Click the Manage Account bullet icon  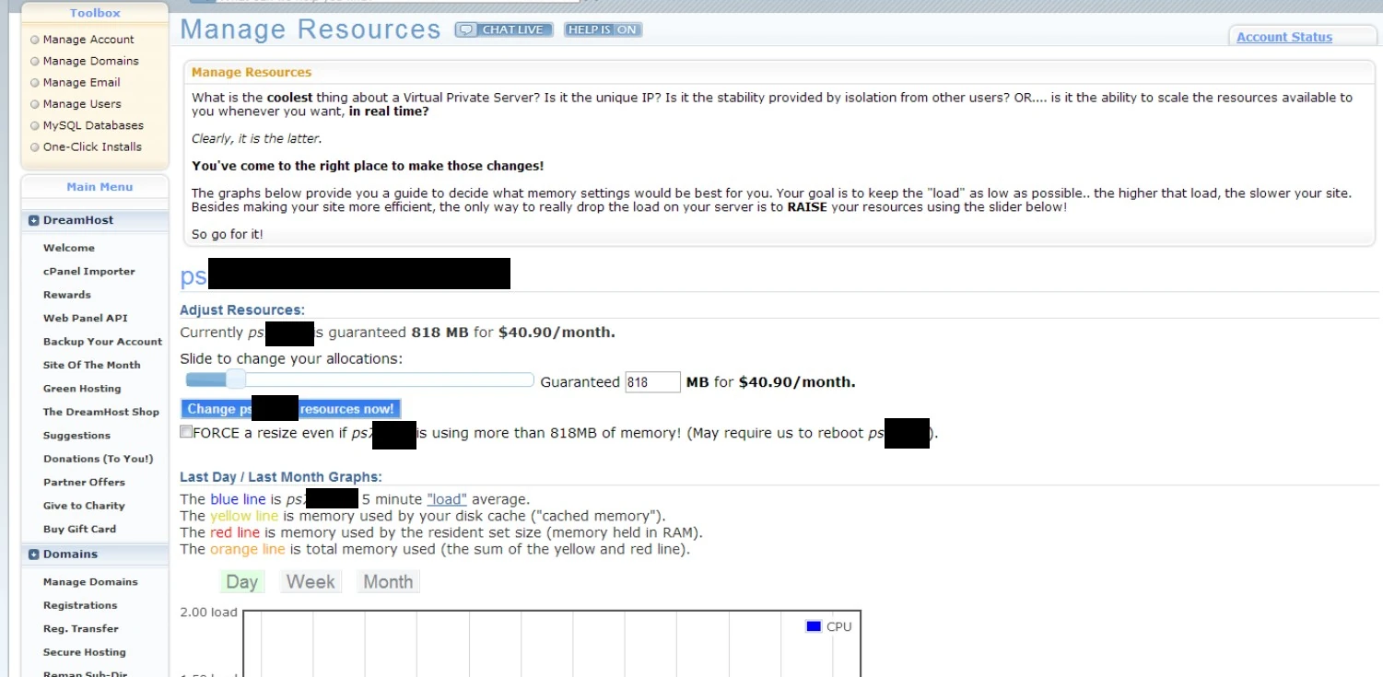coord(35,40)
